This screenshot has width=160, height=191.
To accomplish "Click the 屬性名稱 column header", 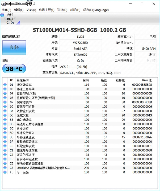I will tap(23, 80).
